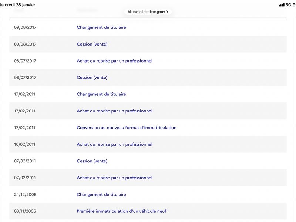Select Première immatriculation d'un véhicule neuf
296x222 pixels.
coord(121,211)
